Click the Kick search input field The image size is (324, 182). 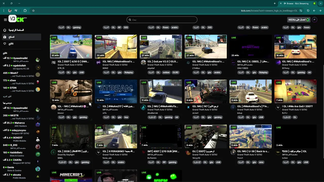pos(162,20)
